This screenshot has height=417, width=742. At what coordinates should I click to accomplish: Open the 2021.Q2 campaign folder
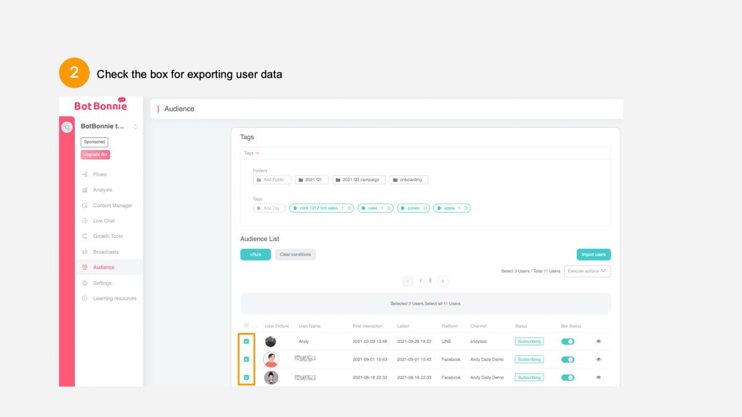pyautogui.click(x=359, y=180)
